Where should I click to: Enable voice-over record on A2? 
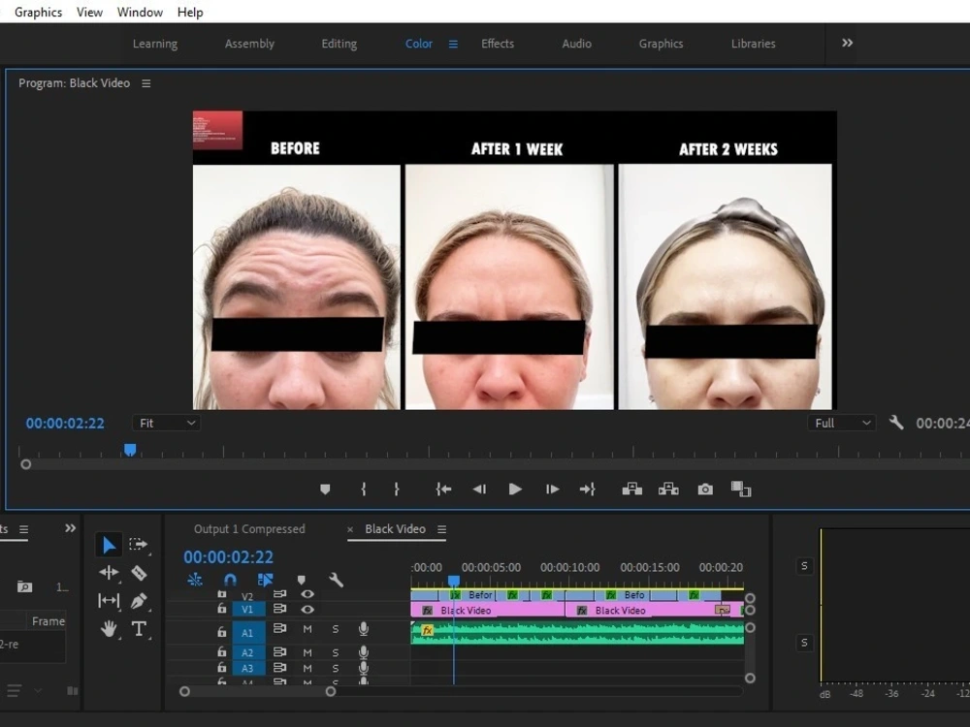pyautogui.click(x=364, y=652)
